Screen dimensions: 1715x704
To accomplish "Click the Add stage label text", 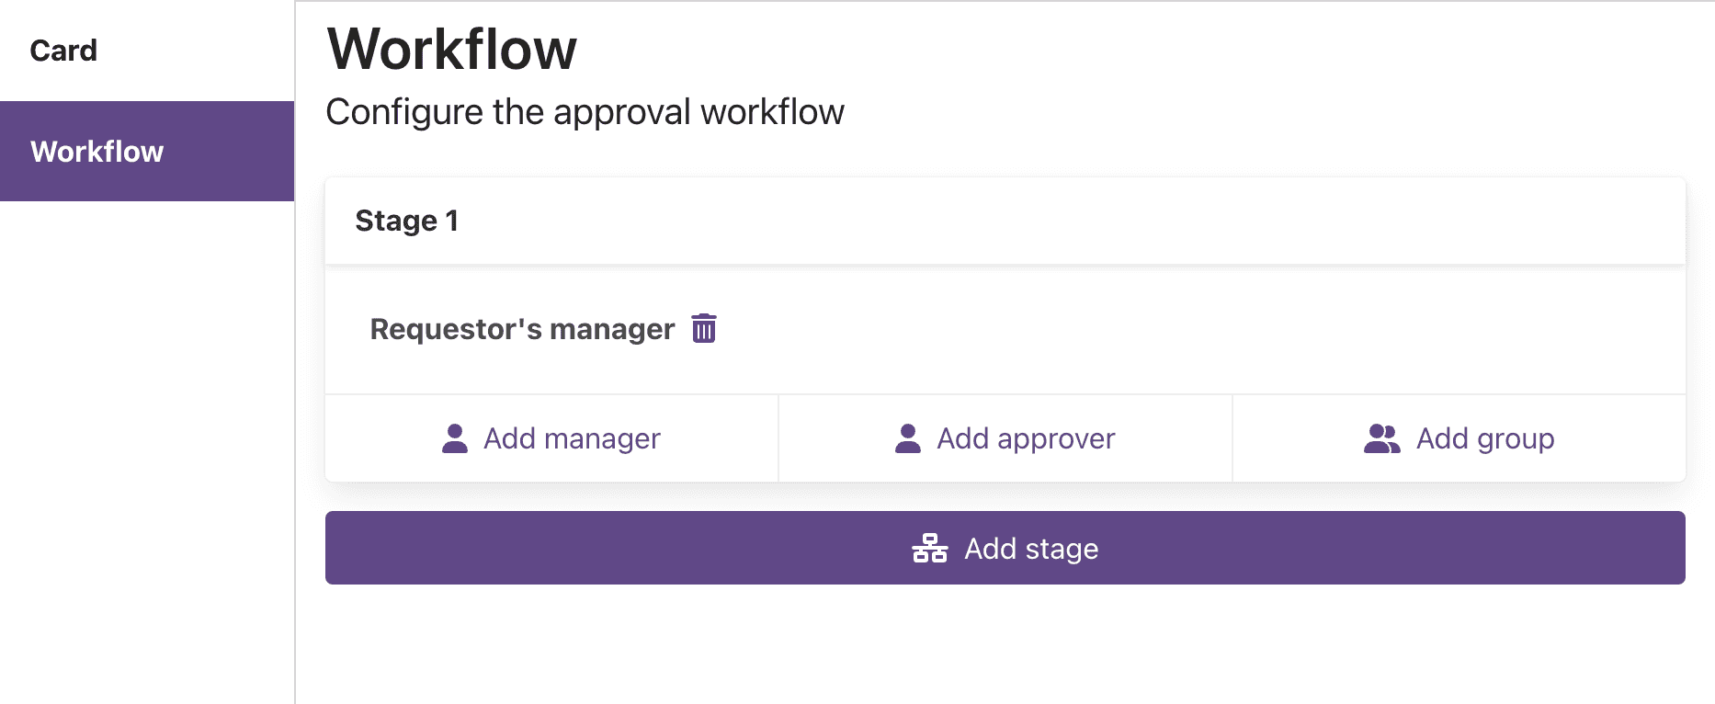I will 1031,549.
